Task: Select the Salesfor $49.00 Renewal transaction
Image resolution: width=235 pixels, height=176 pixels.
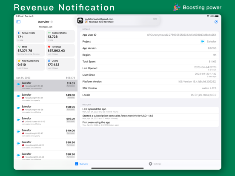Action: (46, 97)
